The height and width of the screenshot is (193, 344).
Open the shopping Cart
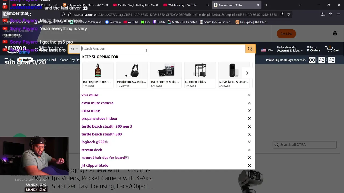[332, 49]
